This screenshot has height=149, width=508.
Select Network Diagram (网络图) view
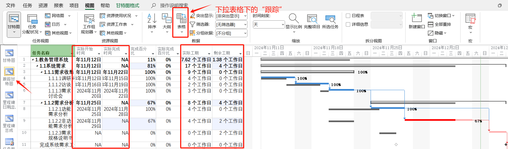(x=58, y=16)
